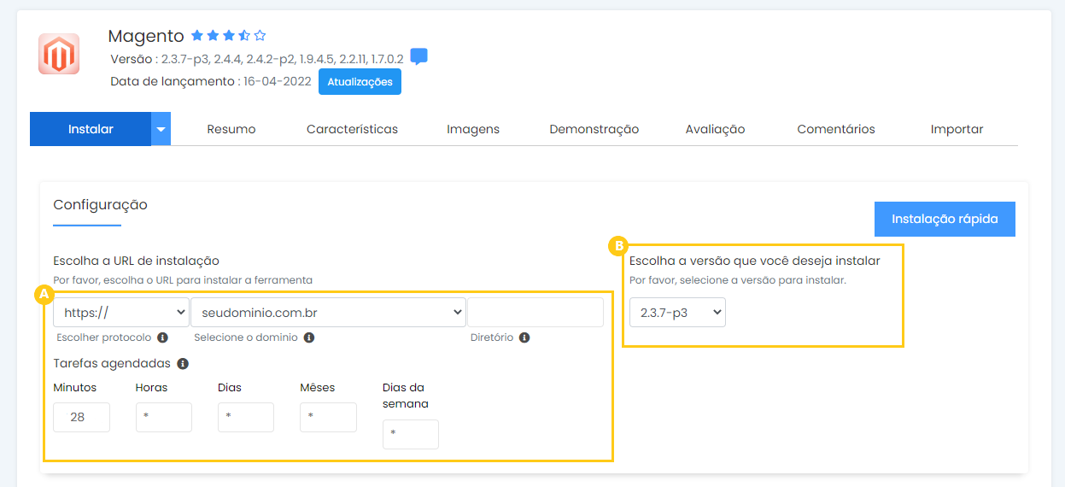Open the version comments speech bubble icon

pos(418,57)
